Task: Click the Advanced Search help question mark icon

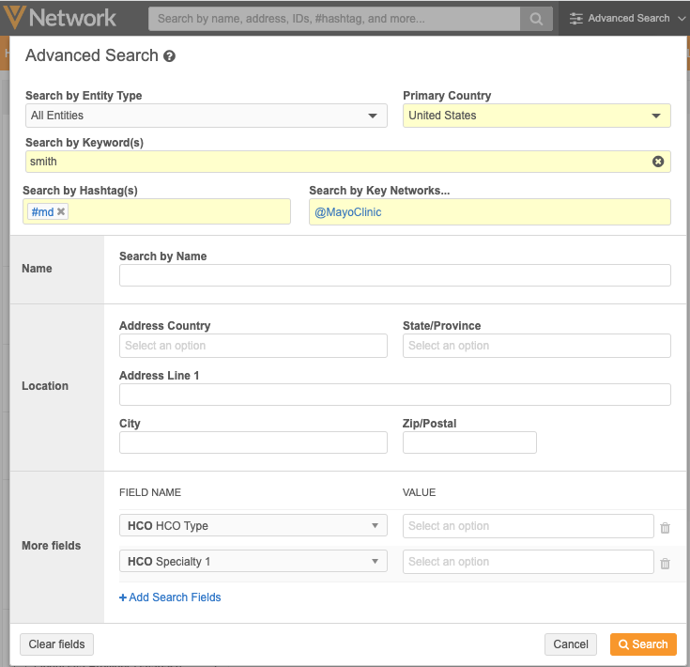Action: coord(170,56)
